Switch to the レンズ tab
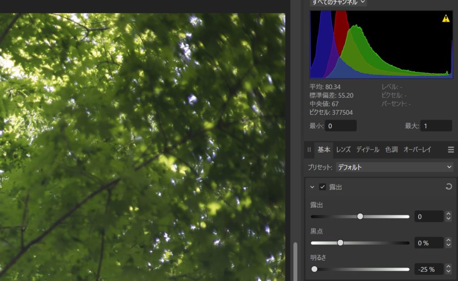This screenshot has width=458, height=281. (x=343, y=150)
